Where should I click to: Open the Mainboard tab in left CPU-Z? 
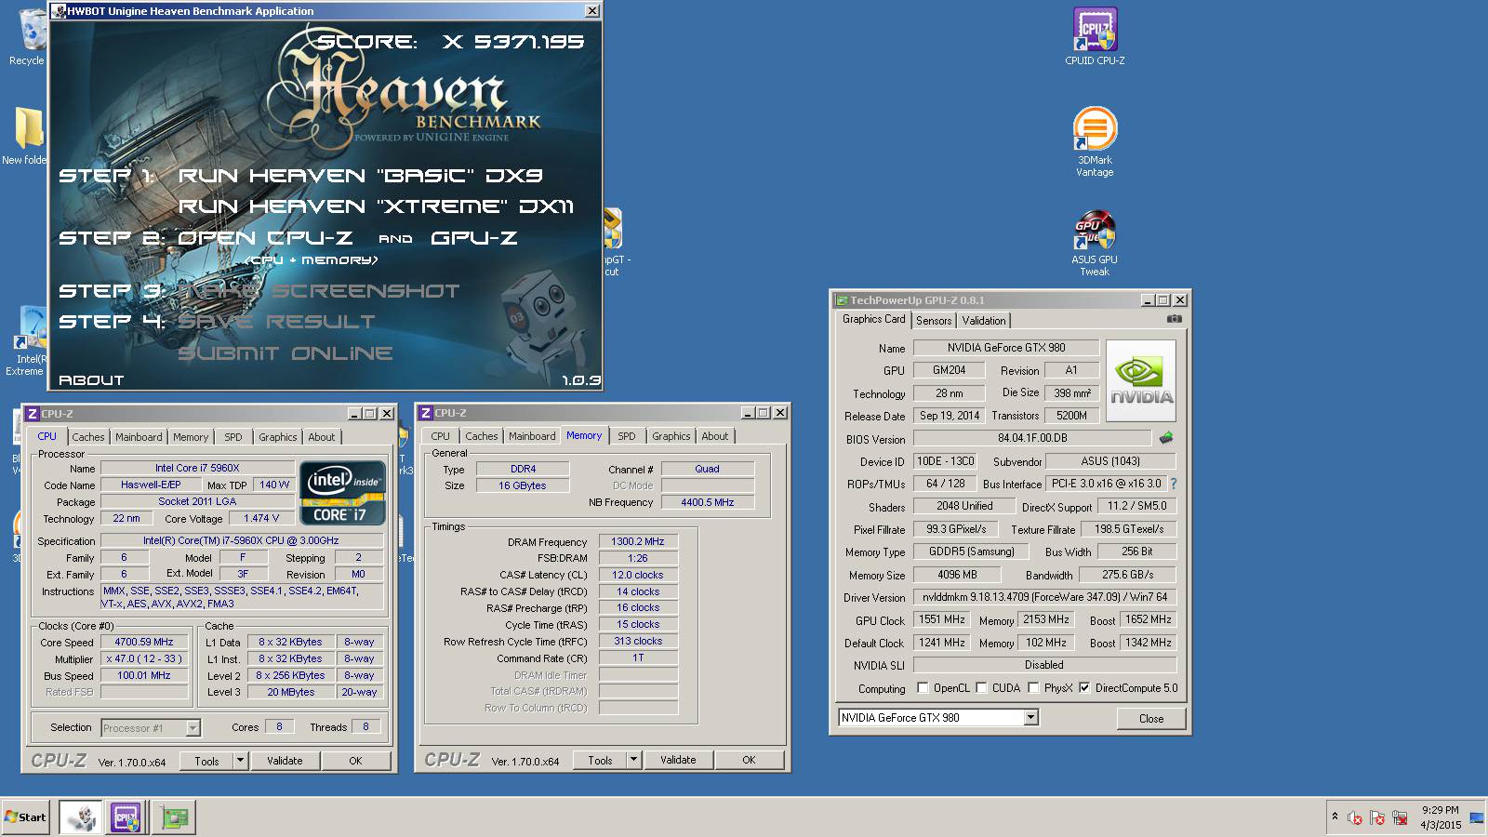click(x=139, y=437)
